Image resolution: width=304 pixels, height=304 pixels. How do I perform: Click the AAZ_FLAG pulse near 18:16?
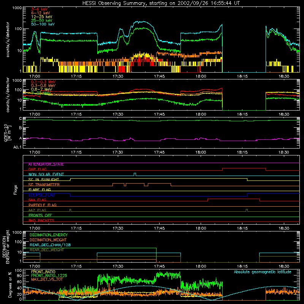point(247,210)
